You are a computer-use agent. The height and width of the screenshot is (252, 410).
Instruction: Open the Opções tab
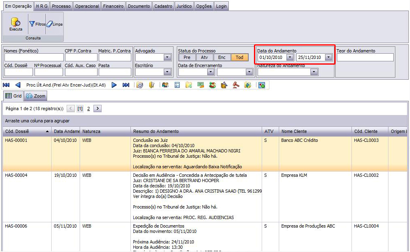point(204,6)
